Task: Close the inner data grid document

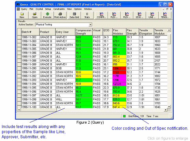Action: click(171, 9)
